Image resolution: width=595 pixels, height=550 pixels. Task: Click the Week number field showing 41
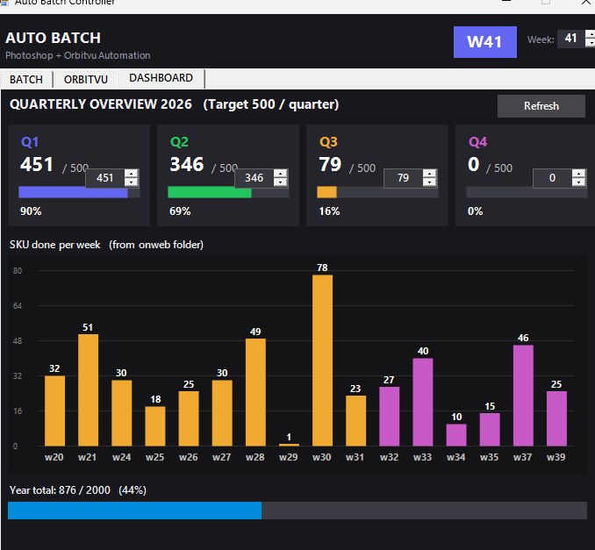pyautogui.click(x=570, y=39)
